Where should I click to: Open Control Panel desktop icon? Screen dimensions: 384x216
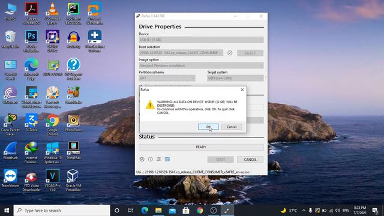coord(10,70)
